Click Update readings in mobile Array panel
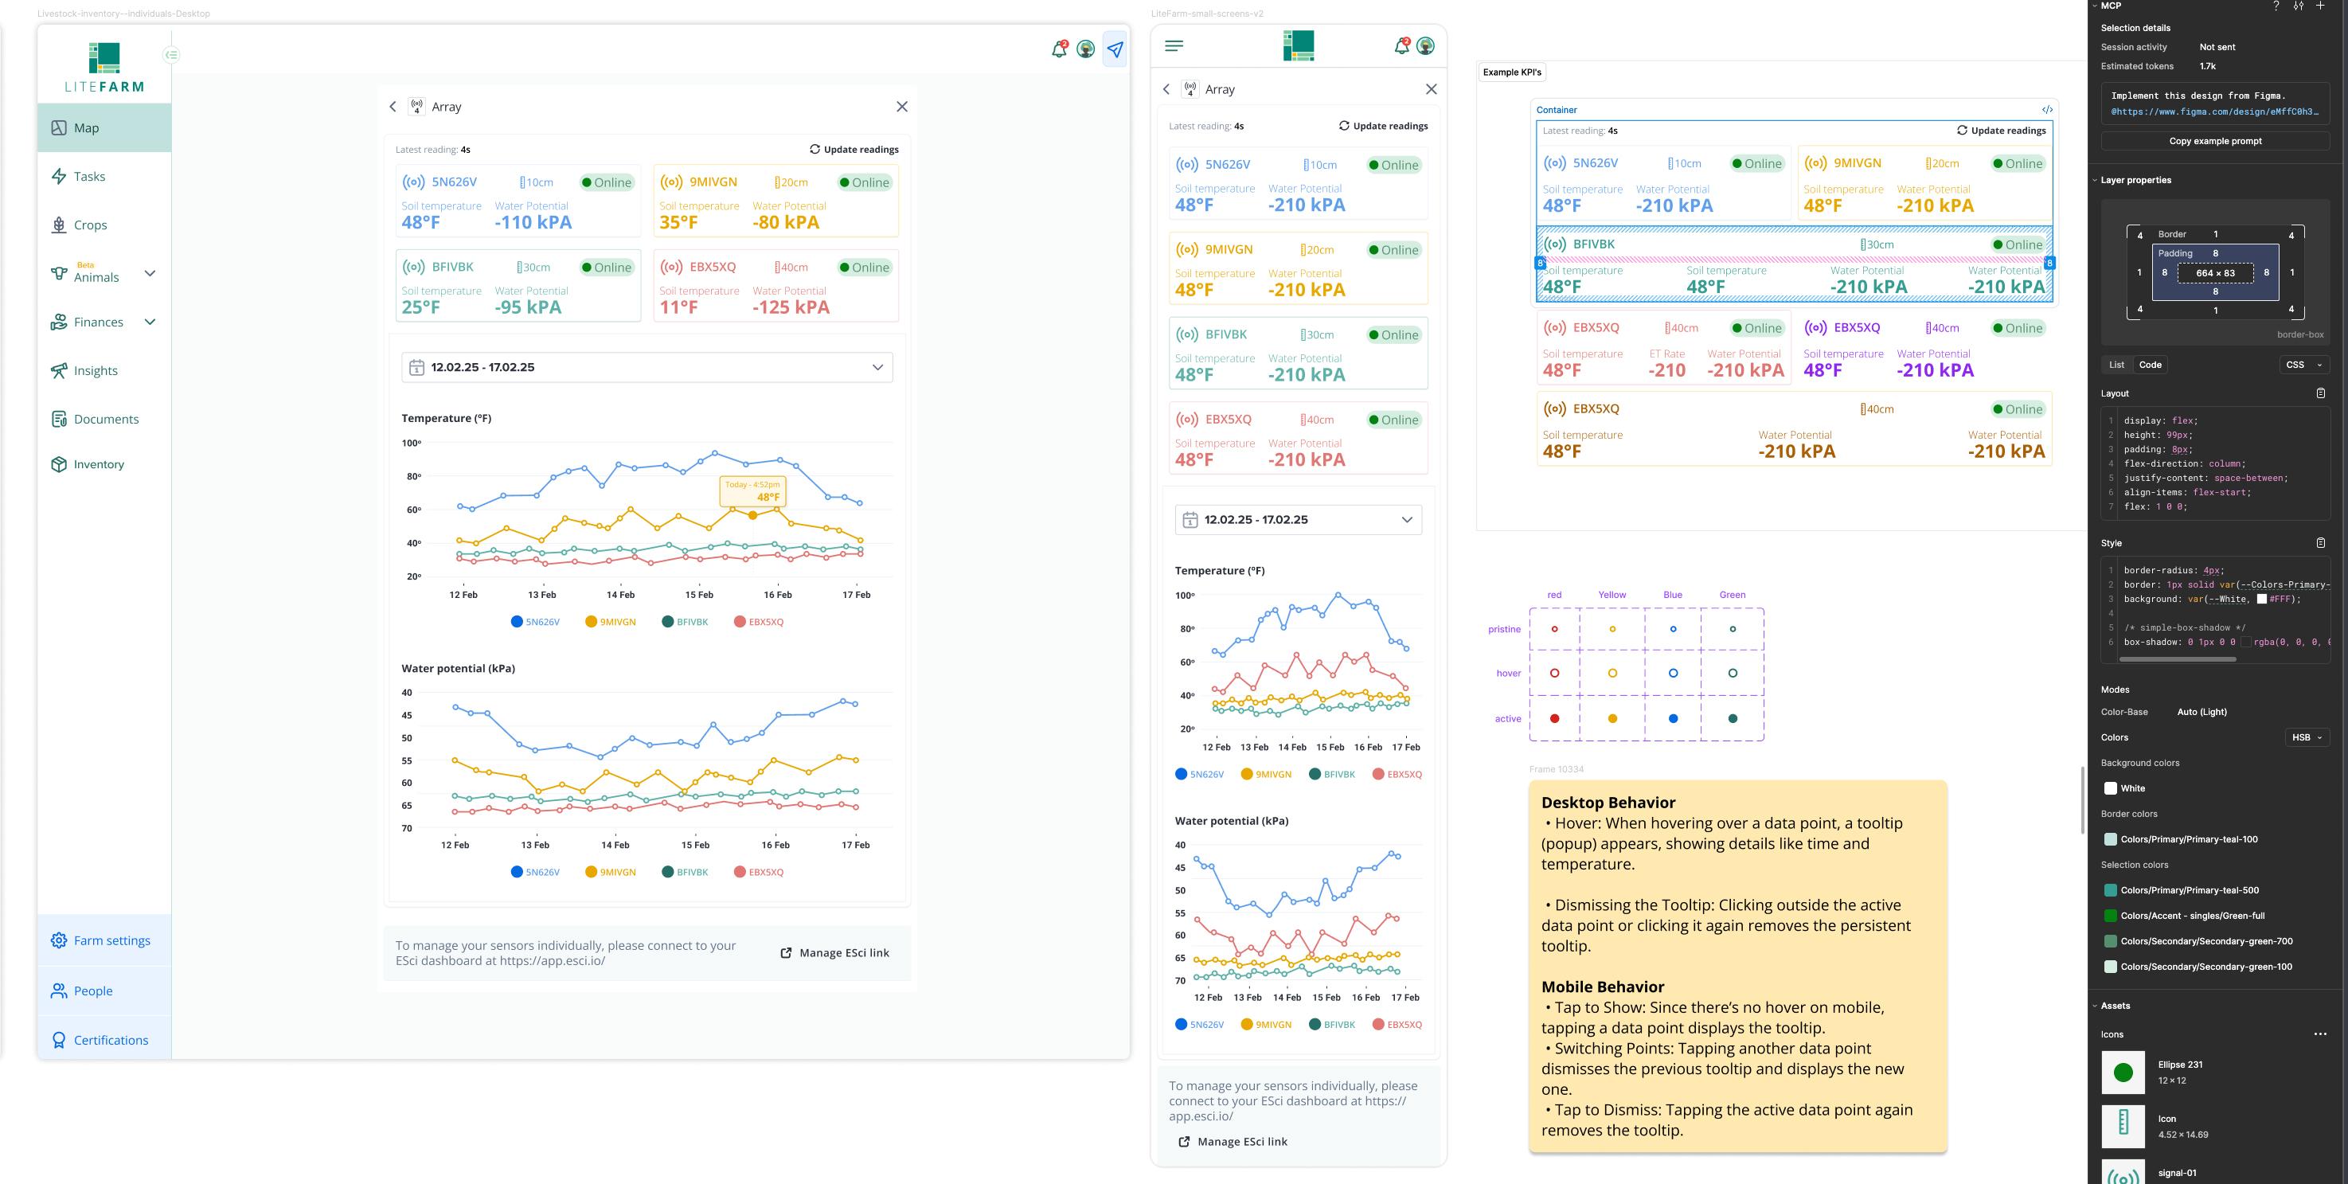The image size is (2348, 1184). point(1383,126)
